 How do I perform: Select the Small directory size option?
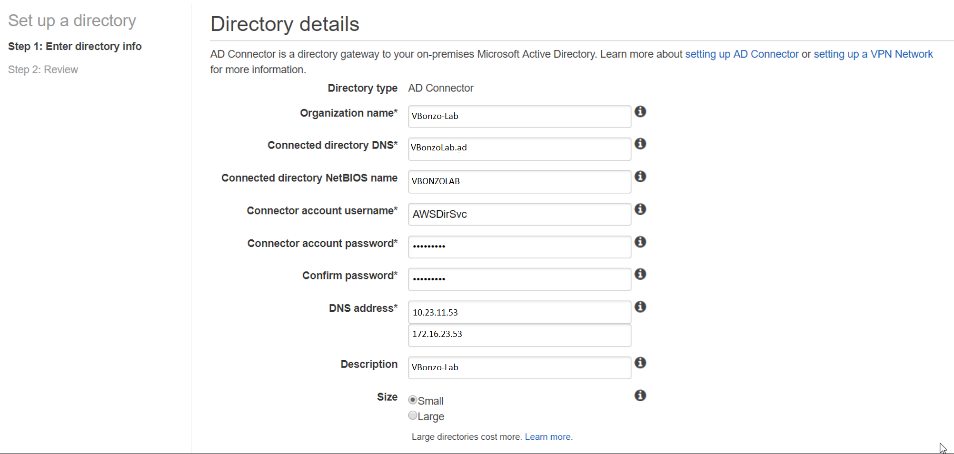[413, 400]
